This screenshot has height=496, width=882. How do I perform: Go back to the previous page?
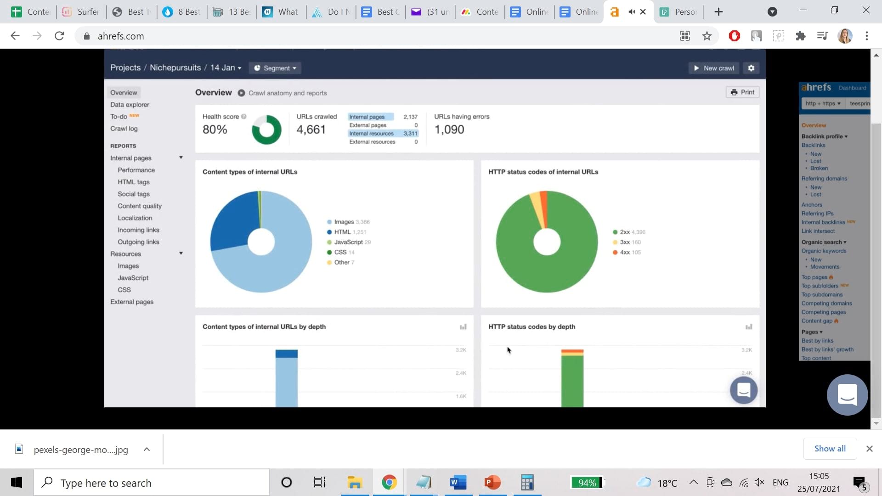pyautogui.click(x=15, y=36)
